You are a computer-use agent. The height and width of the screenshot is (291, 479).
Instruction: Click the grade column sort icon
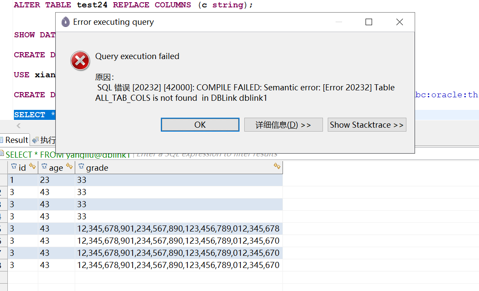[x=277, y=166]
